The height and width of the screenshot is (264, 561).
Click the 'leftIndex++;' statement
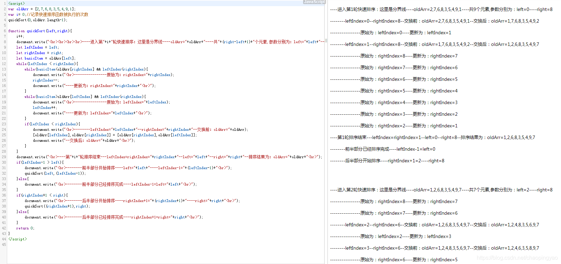45,108
